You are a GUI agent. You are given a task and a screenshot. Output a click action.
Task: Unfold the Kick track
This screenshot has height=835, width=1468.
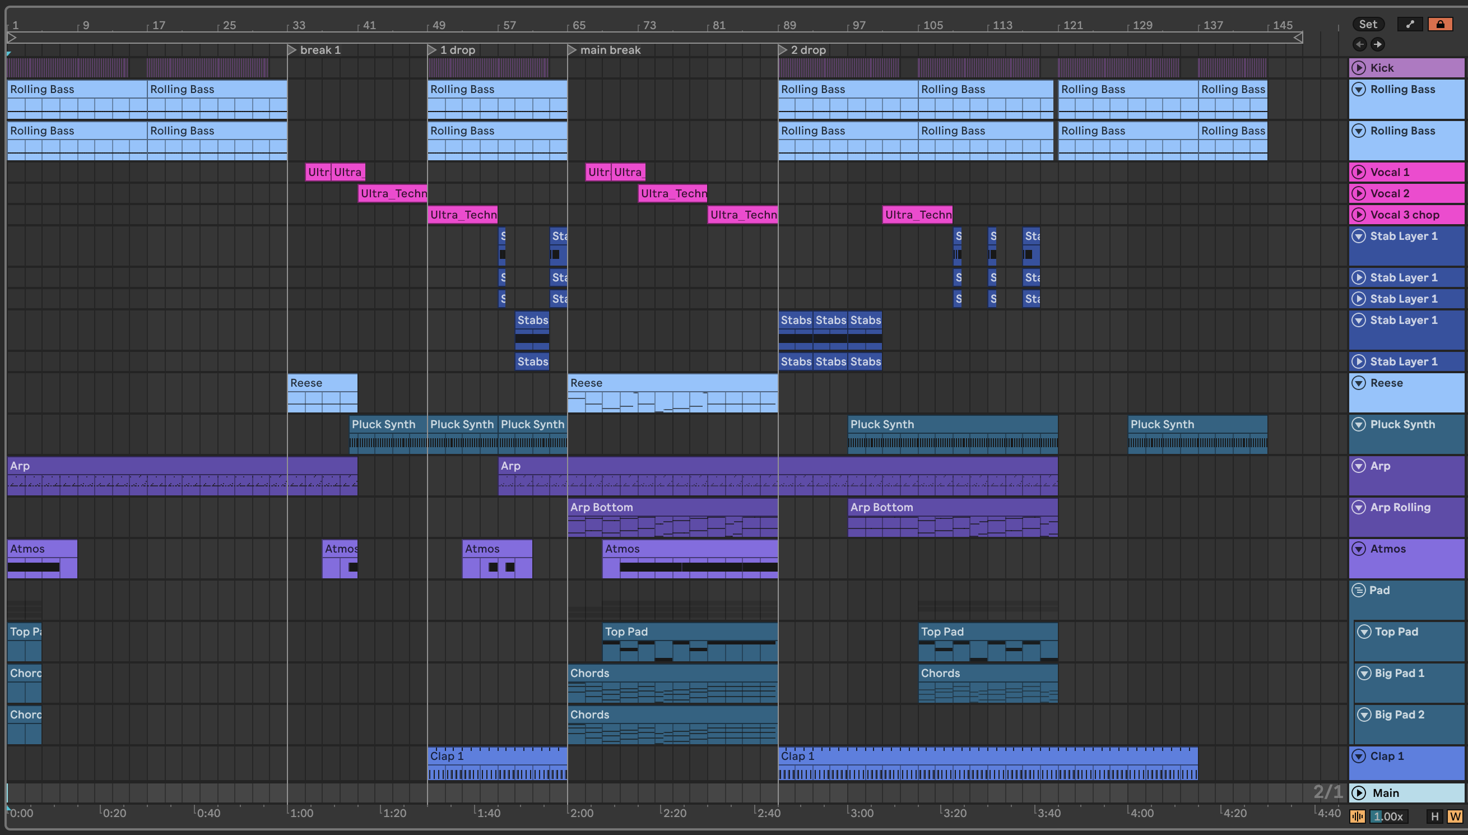coord(1358,68)
